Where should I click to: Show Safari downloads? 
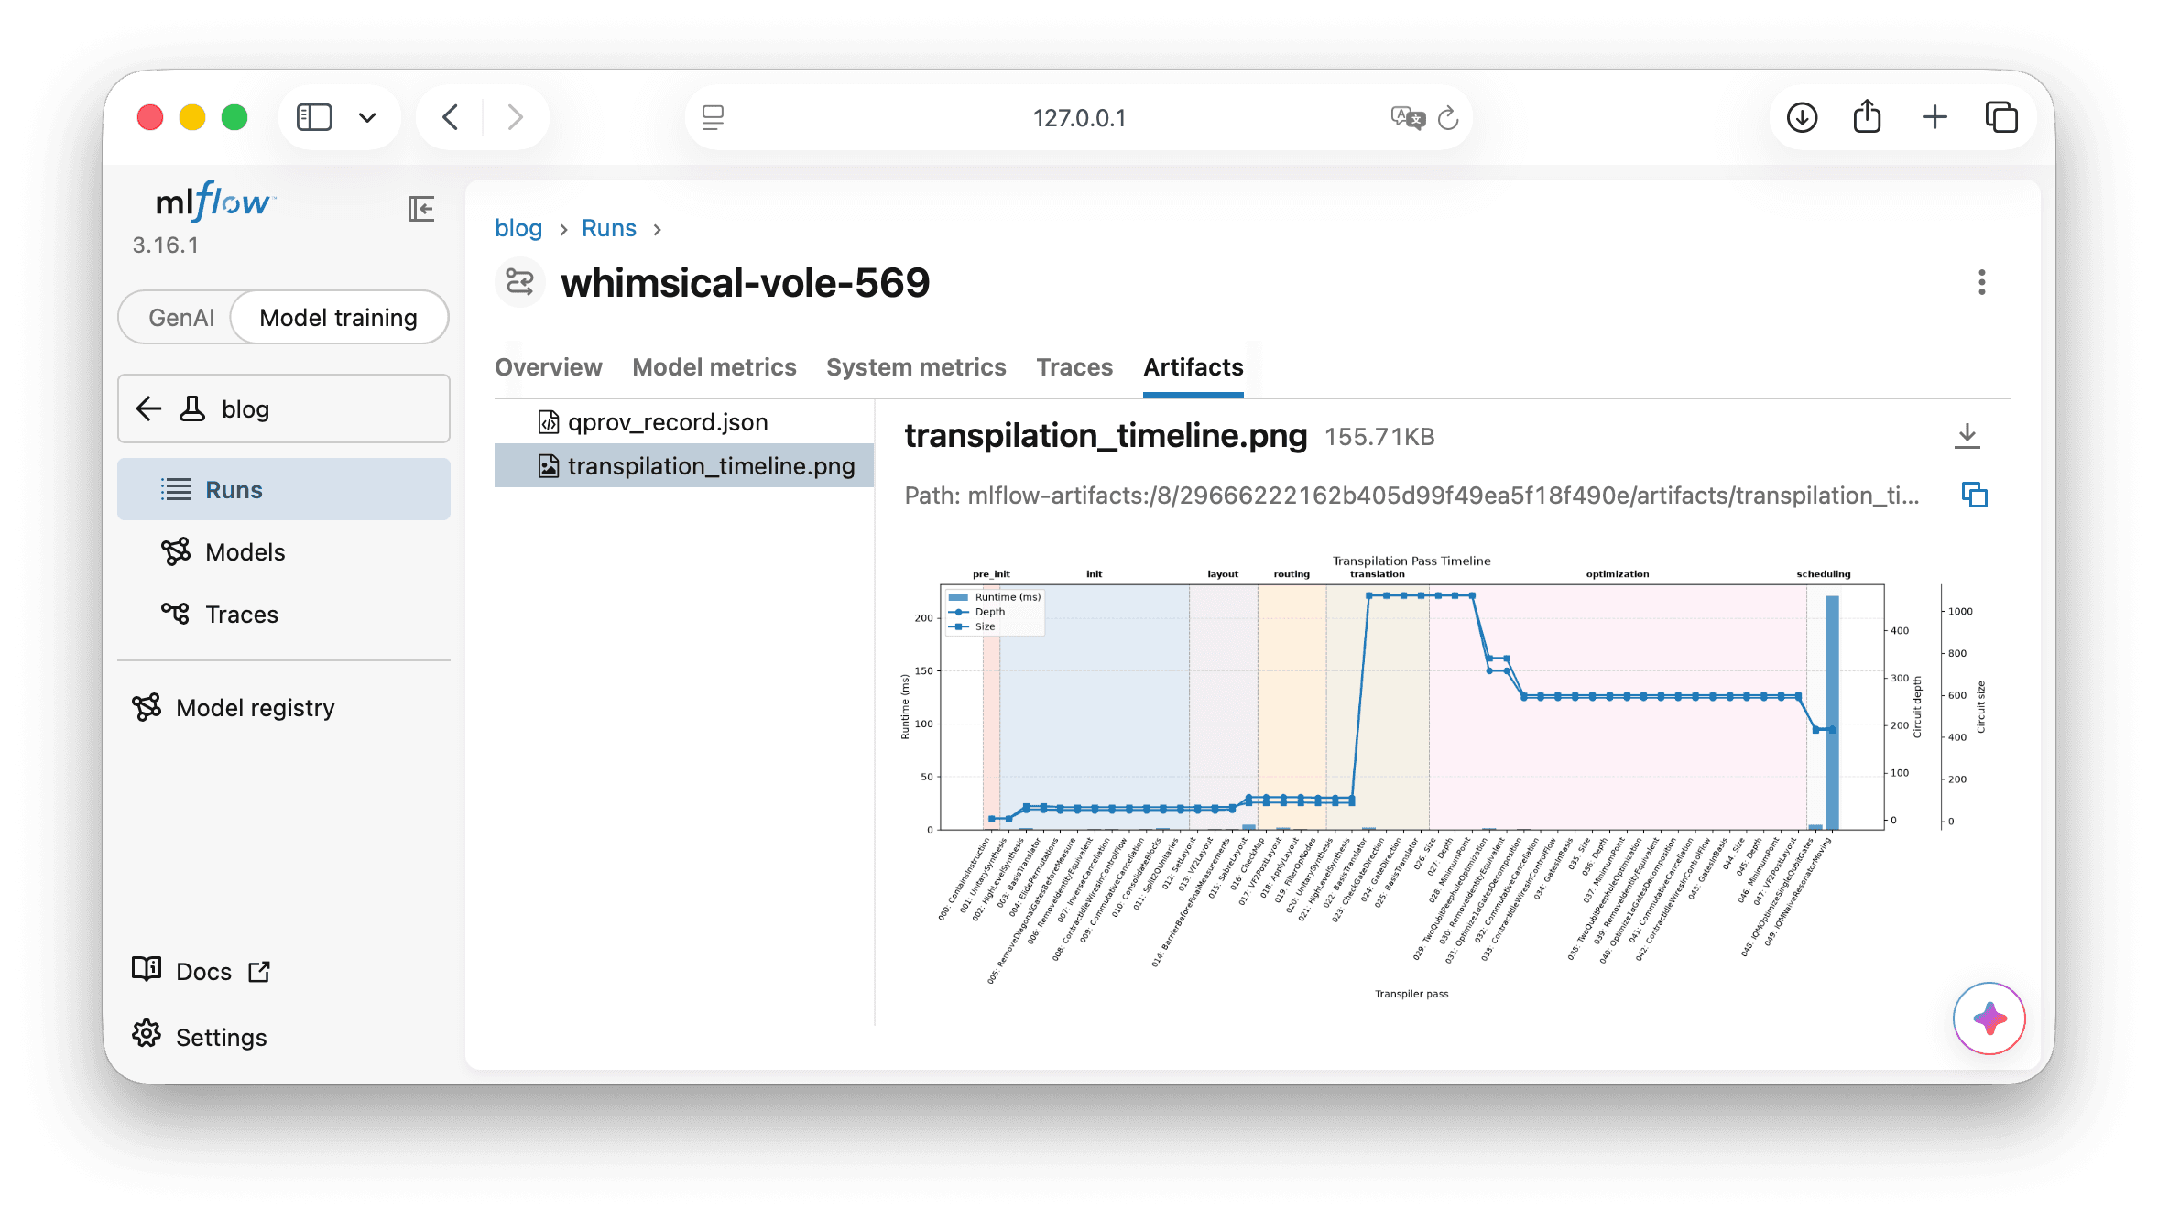(x=1802, y=117)
